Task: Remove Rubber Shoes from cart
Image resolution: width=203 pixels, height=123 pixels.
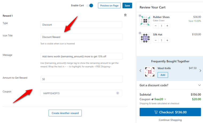Action: (140, 16)
